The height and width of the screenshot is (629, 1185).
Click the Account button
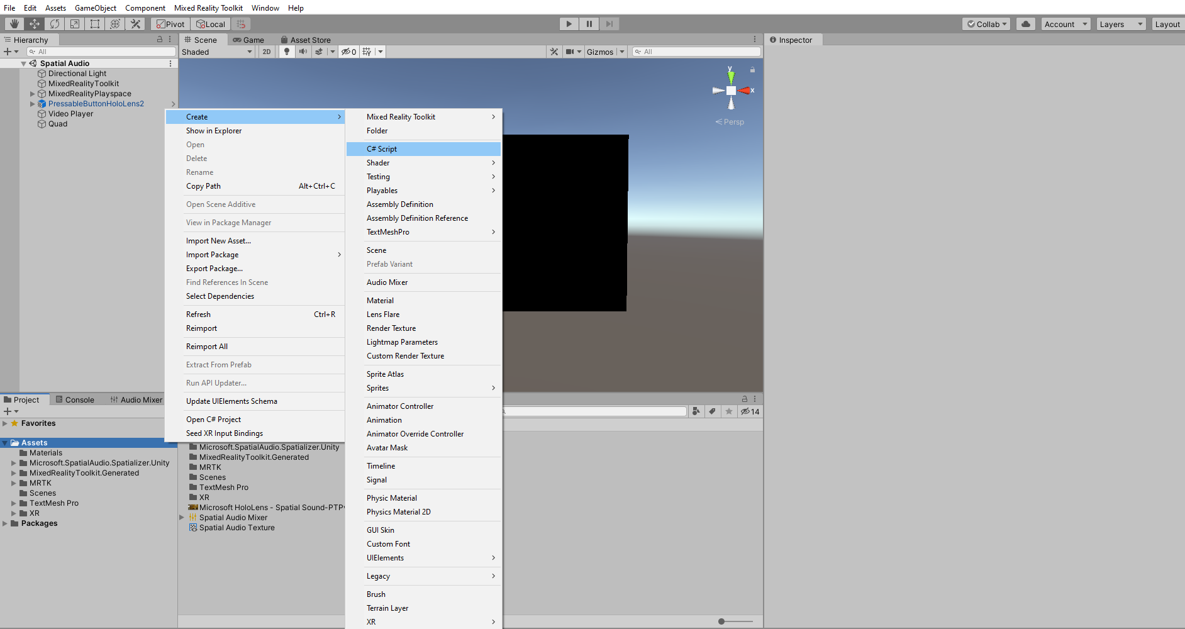pos(1065,24)
